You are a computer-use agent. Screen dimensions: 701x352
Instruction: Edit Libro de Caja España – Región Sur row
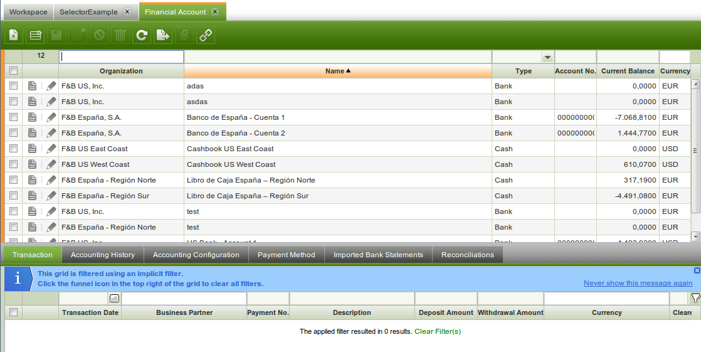click(x=51, y=196)
